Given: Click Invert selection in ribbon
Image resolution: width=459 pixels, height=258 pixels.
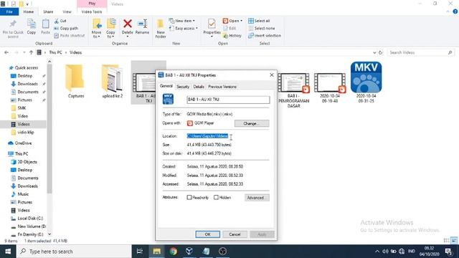Looking at the screenshot, I should point(265,36).
